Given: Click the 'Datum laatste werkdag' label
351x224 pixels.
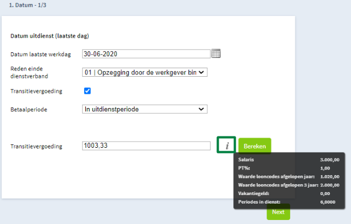Looking at the screenshot, I should tap(40, 54).
